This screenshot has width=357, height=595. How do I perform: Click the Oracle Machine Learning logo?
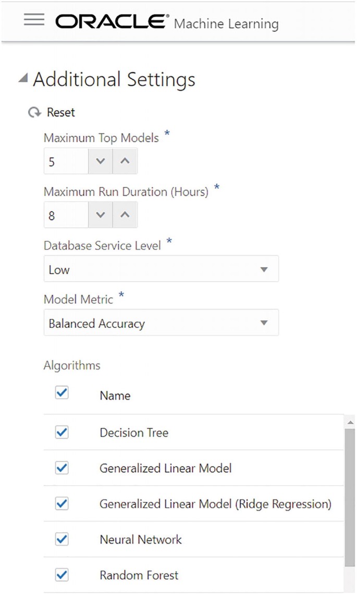pyautogui.click(x=167, y=22)
